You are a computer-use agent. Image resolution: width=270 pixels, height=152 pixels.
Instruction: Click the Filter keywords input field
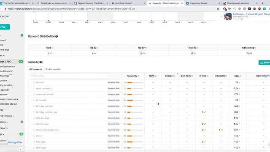[x=70, y=76]
